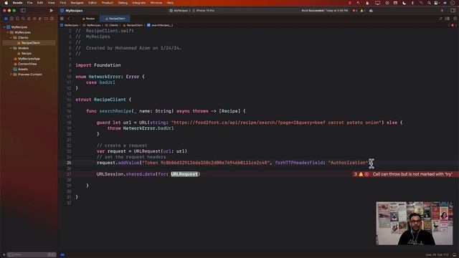The image size is (459, 258).
Task: Open the report navigator icon
Action: point(52,19)
